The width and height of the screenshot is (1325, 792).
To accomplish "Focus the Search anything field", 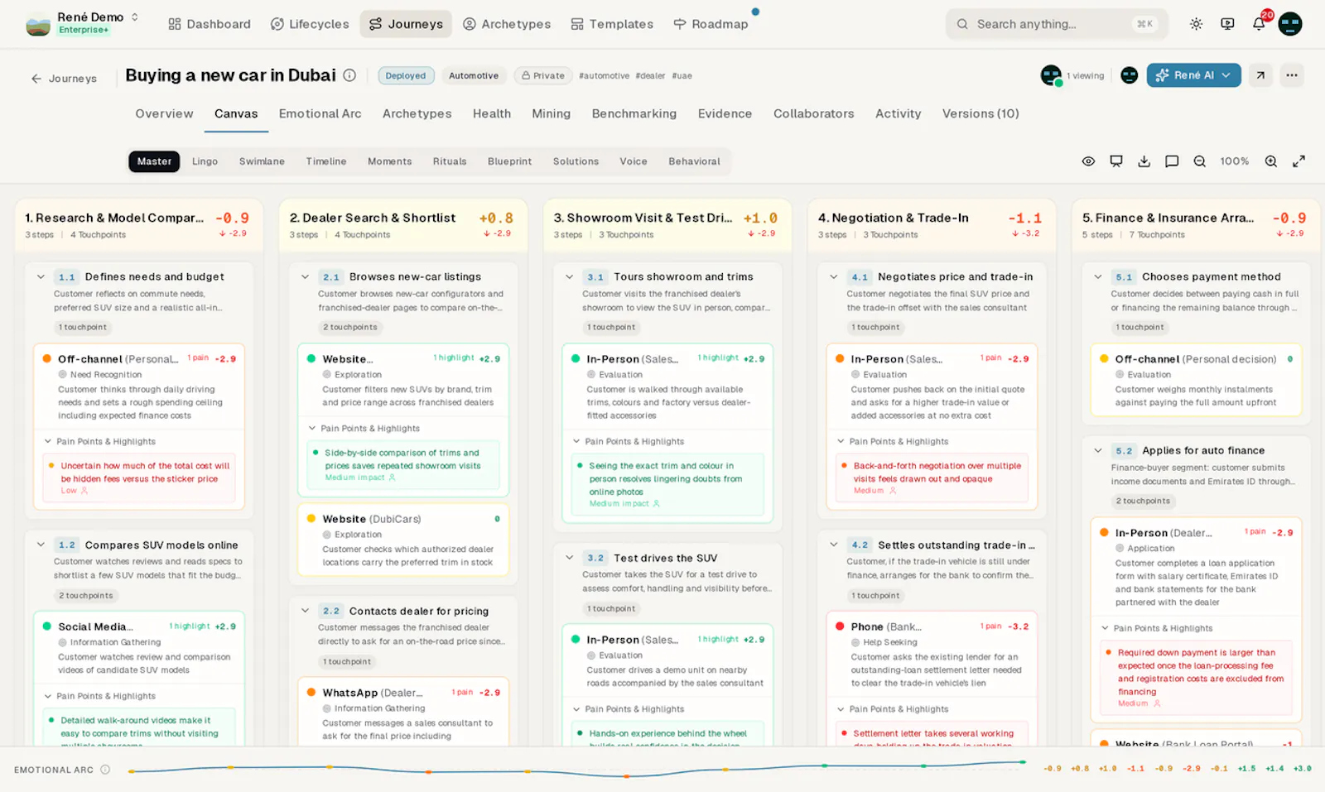I will (x=1057, y=24).
